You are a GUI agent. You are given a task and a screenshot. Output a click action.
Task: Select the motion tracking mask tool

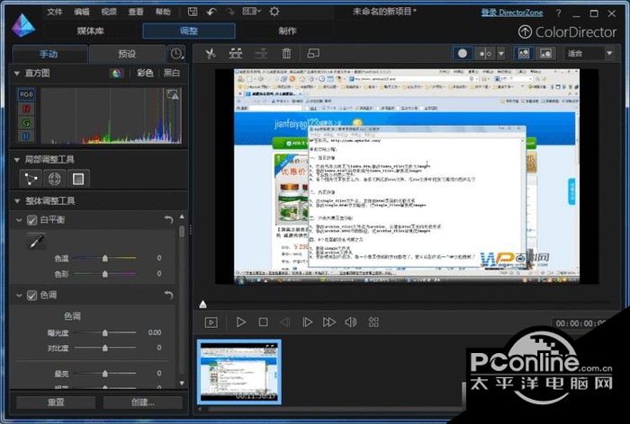coord(31,179)
